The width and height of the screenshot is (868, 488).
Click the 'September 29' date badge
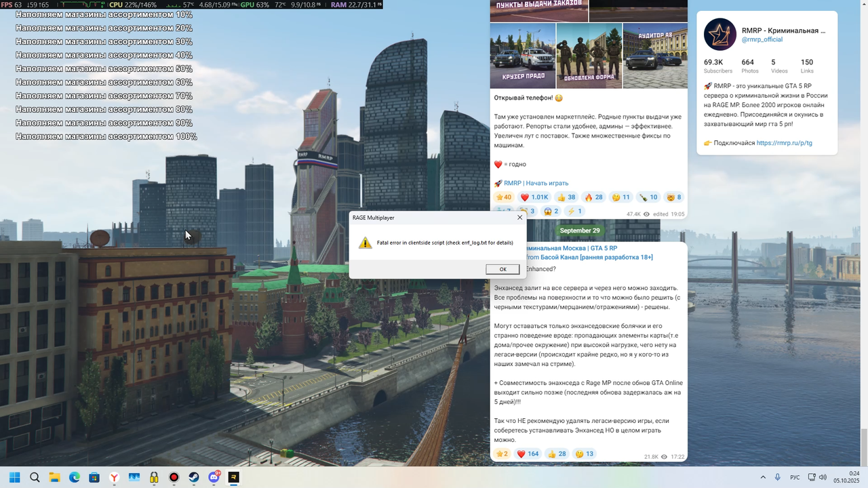(x=580, y=230)
